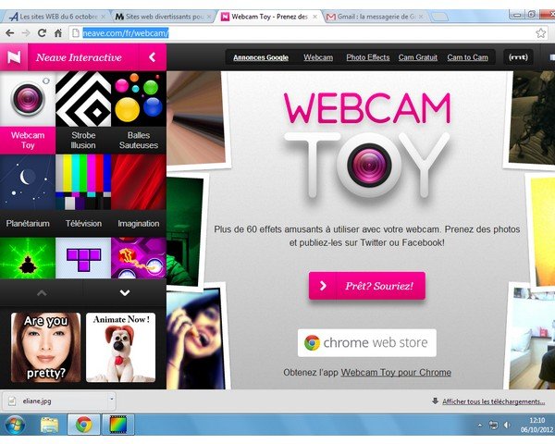
Task: Switch to Les sites WEB du 6 octobre tab
Action: [56, 17]
